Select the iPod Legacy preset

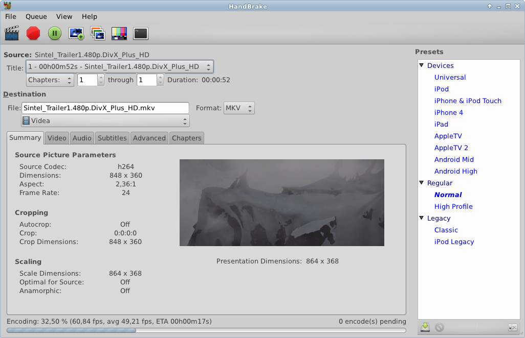coord(454,242)
